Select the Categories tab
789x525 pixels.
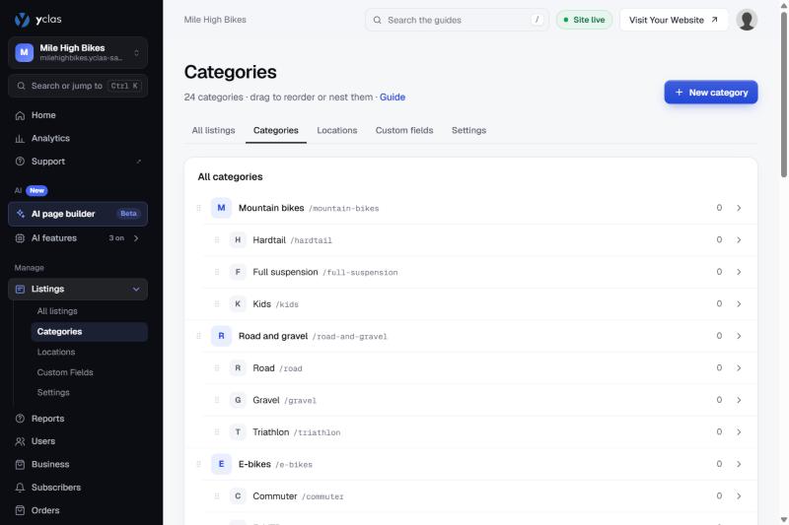click(276, 131)
